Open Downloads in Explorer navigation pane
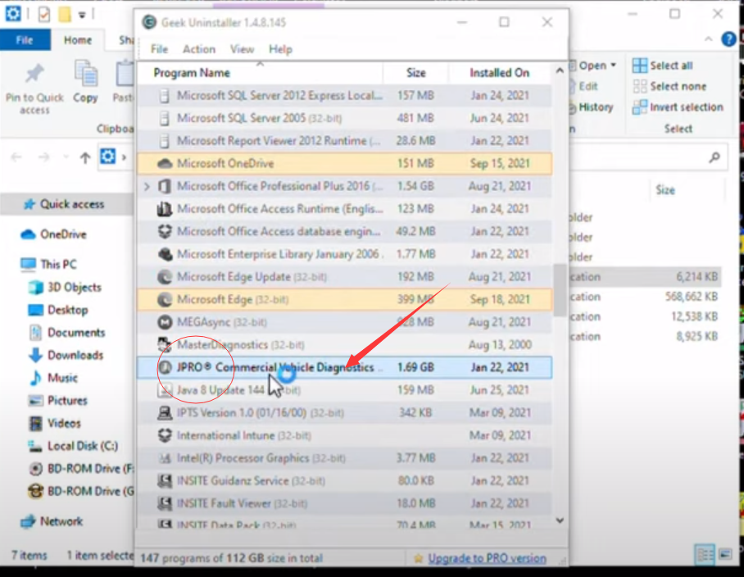Screen dimensions: 744x577 66,355
